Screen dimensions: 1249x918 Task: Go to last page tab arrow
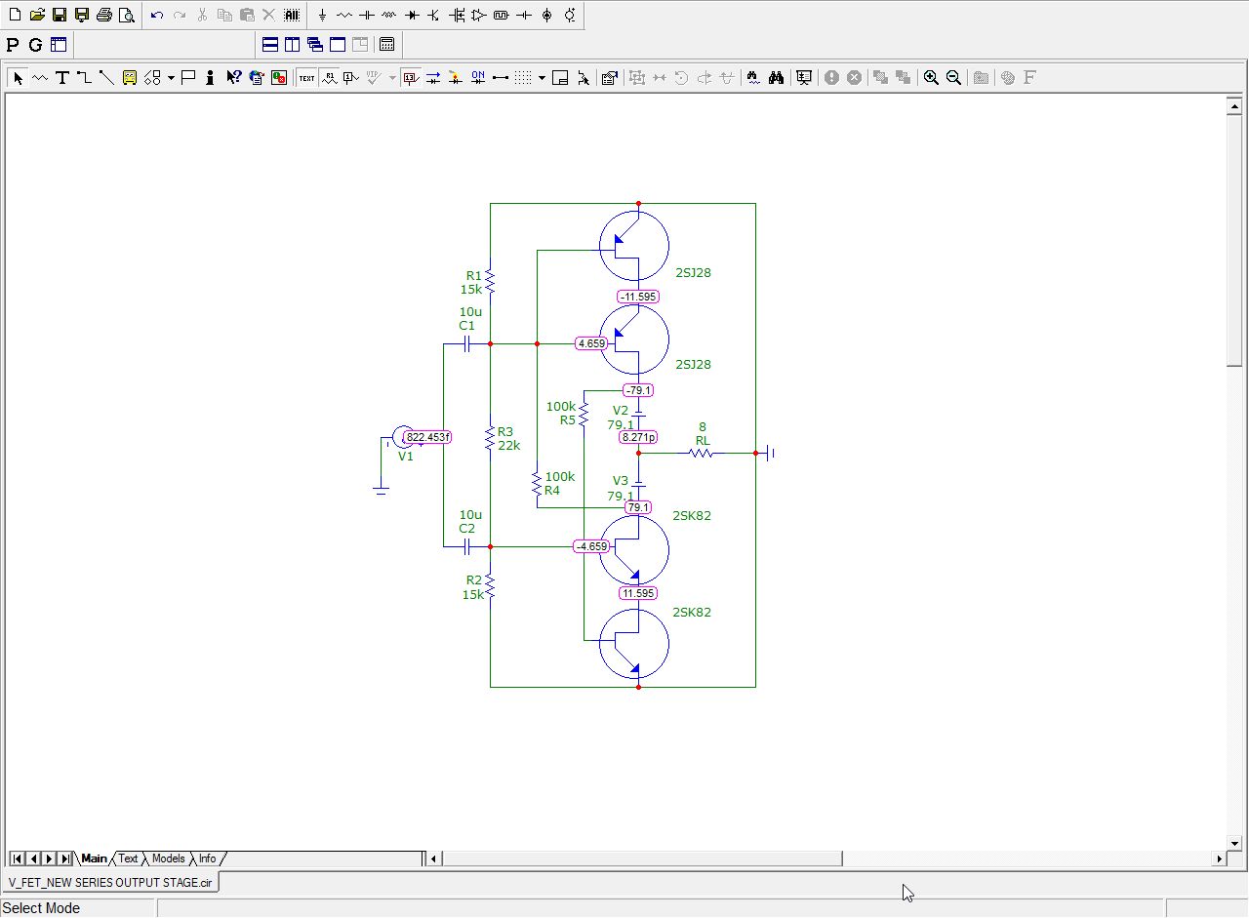(65, 858)
